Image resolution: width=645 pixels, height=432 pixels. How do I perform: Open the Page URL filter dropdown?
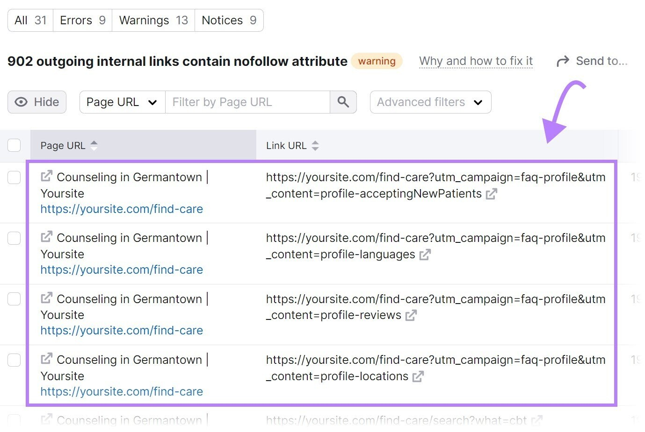(x=121, y=102)
